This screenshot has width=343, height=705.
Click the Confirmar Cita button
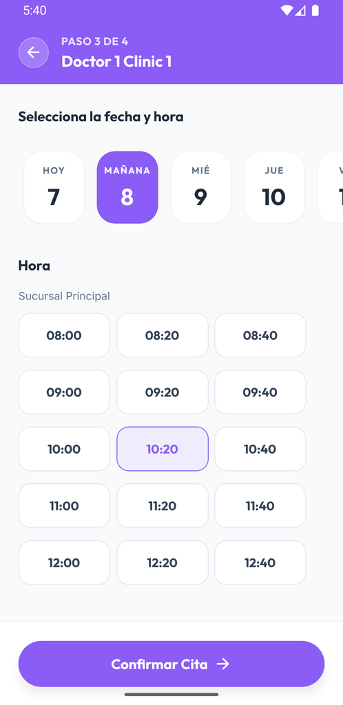(x=171, y=664)
